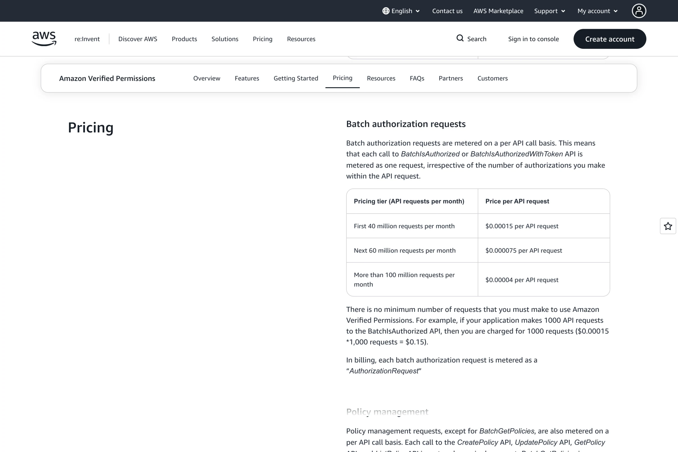Switch to the Features tab
This screenshot has width=678, height=452.
247,79
